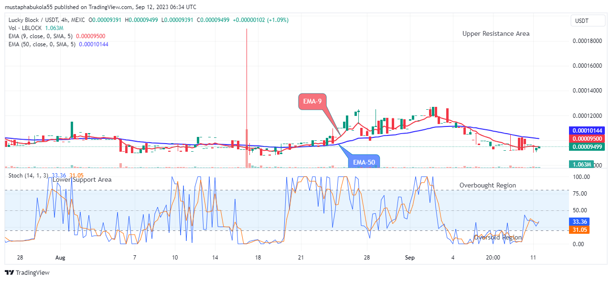Click the red 0.00009500 price axis label

click(588, 139)
